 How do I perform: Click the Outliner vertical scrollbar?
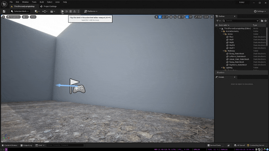[267, 36]
